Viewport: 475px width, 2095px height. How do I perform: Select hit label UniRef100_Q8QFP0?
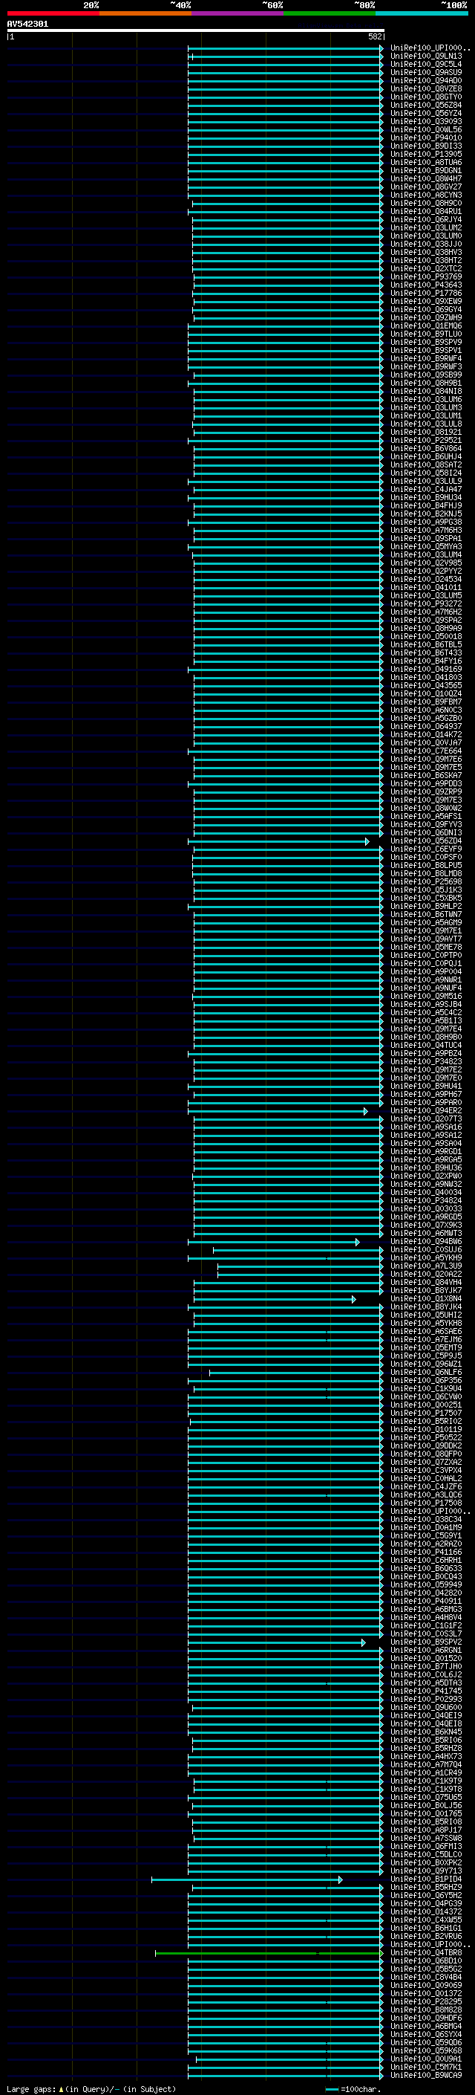[426, 1454]
